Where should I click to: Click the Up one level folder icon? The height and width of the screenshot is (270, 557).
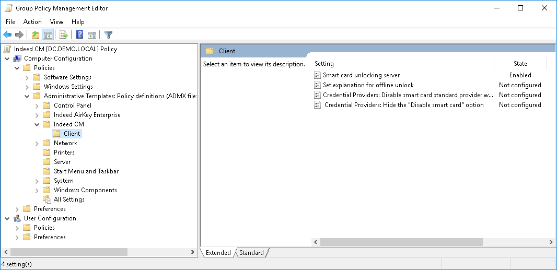[36, 35]
